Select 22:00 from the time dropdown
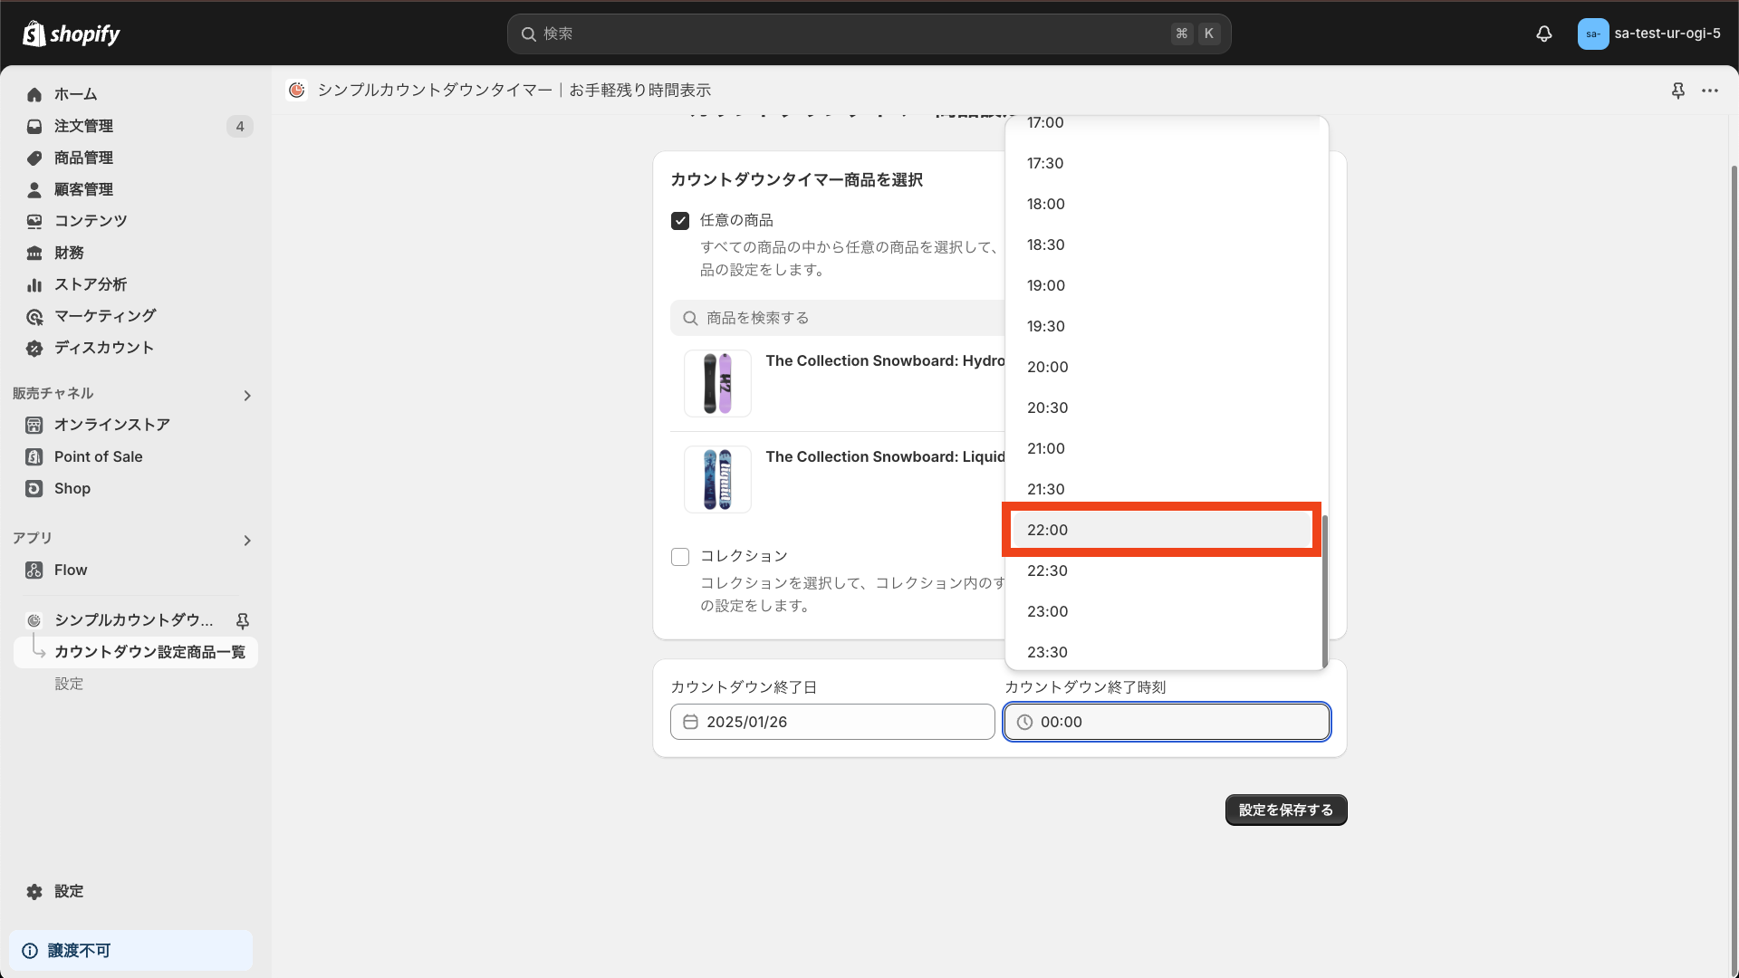This screenshot has height=978, width=1739. click(1161, 530)
